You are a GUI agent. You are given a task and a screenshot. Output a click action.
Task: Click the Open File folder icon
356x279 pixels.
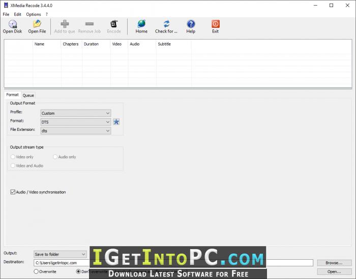point(37,24)
